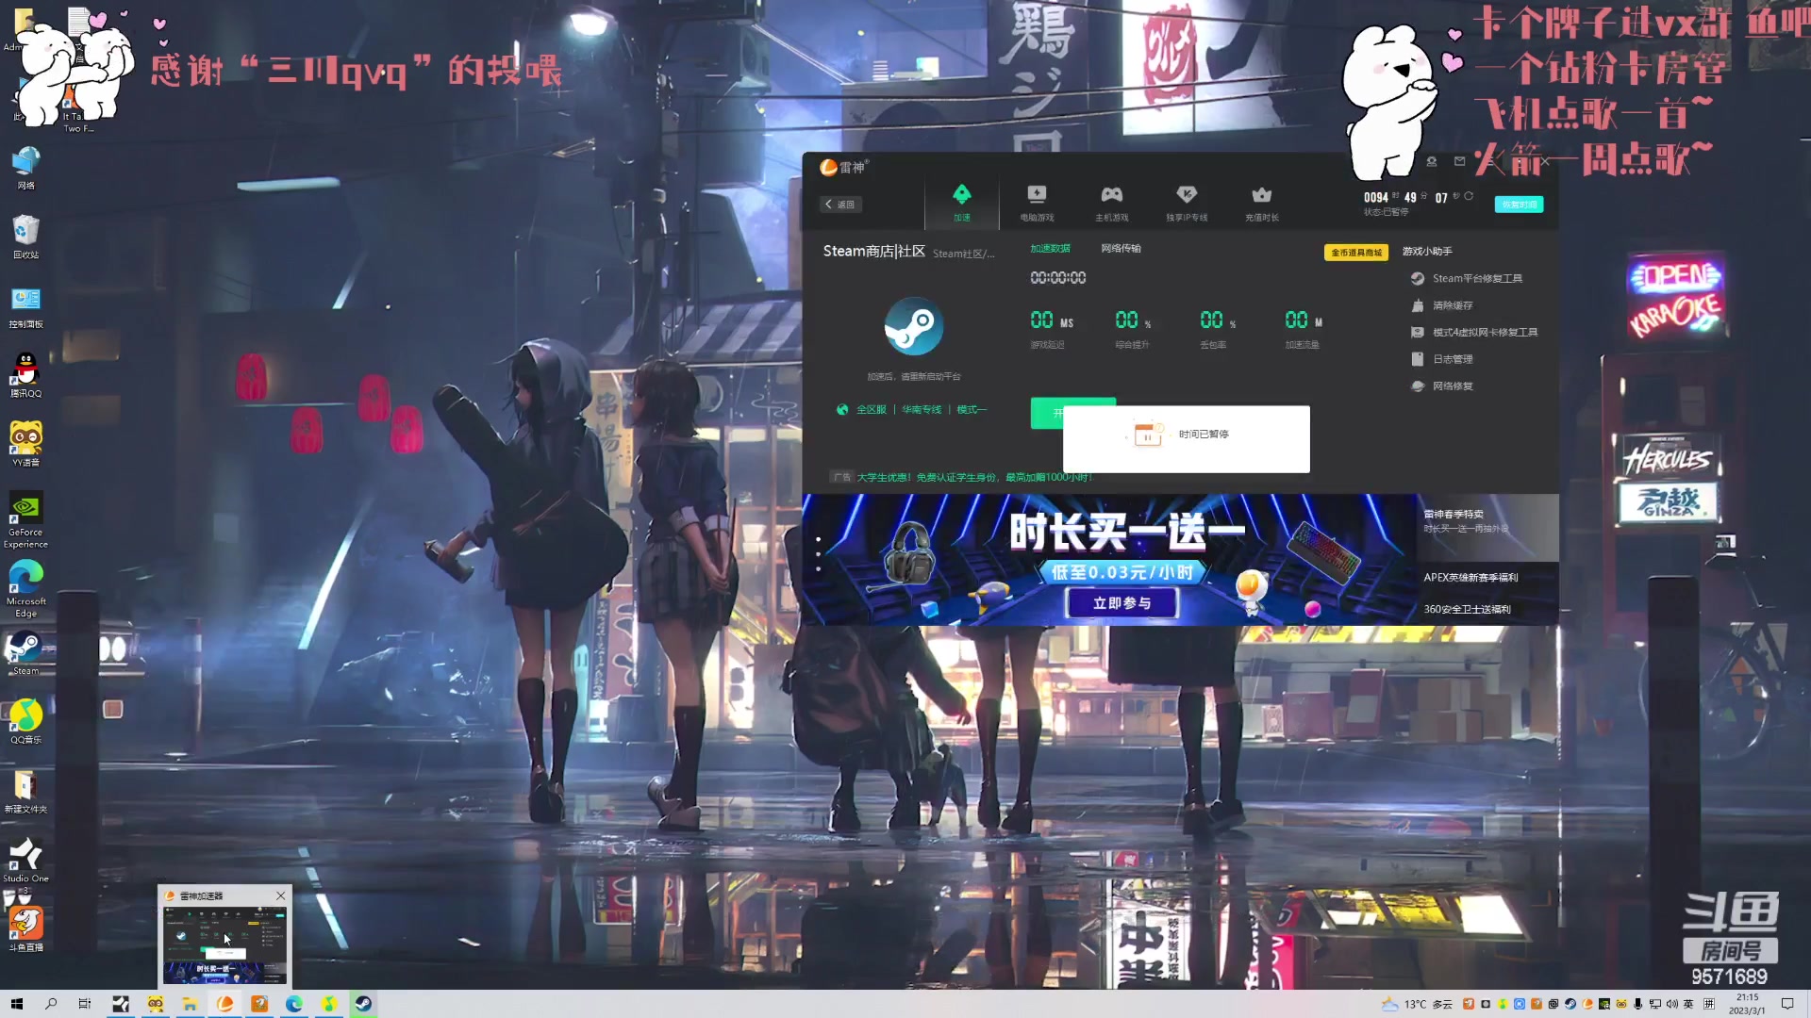Open the Steam desktop icon

tap(25, 653)
